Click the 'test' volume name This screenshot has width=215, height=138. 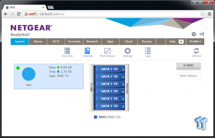click(29, 85)
